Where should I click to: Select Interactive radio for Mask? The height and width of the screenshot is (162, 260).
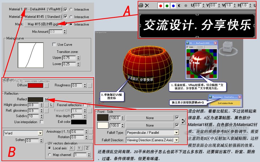(x=71, y=24)
